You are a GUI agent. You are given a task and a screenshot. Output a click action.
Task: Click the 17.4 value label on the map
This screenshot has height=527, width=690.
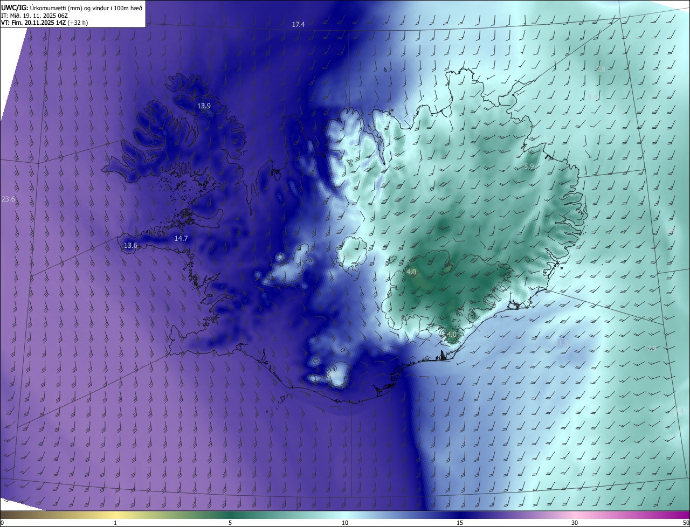click(x=298, y=25)
